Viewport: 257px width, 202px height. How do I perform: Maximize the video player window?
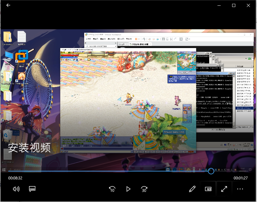(x=234, y=5)
